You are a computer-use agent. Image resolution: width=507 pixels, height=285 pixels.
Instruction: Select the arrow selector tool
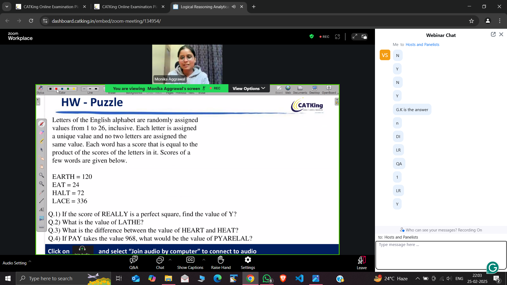(x=42, y=149)
